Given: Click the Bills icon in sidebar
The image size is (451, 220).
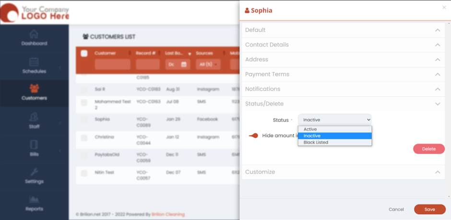Looking at the screenshot, I should coord(34,144).
